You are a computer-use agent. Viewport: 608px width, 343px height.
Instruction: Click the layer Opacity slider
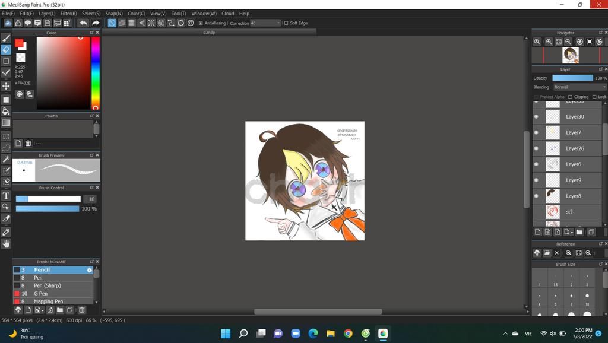pos(573,78)
